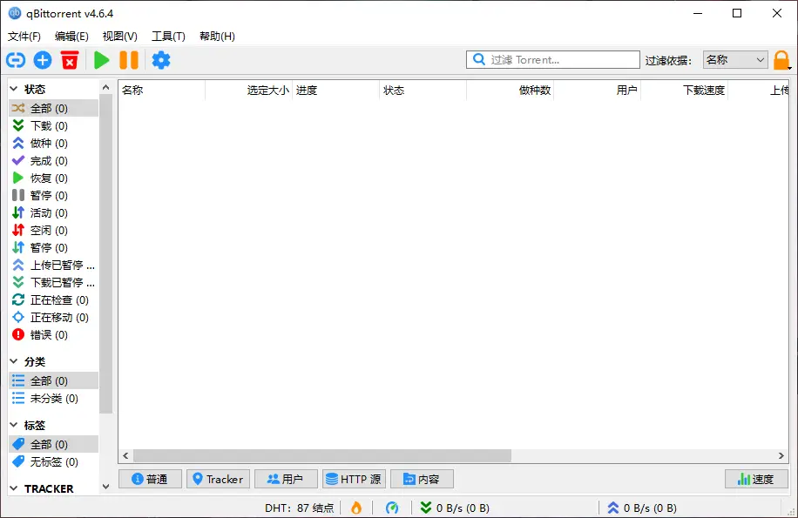This screenshot has width=798, height=518.
Task: Open the 工具(T) menu
Action: pos(168,37)
